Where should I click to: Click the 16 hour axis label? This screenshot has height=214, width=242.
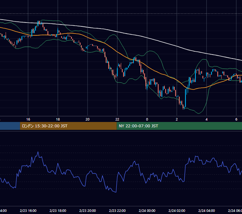pos(28,119)
